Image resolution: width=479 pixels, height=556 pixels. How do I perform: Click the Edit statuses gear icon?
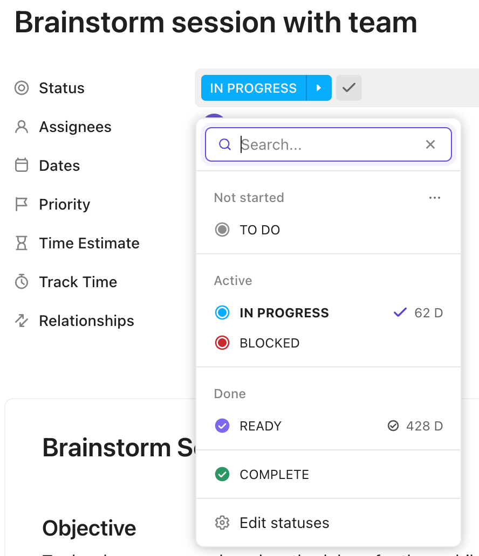[222, 523]
